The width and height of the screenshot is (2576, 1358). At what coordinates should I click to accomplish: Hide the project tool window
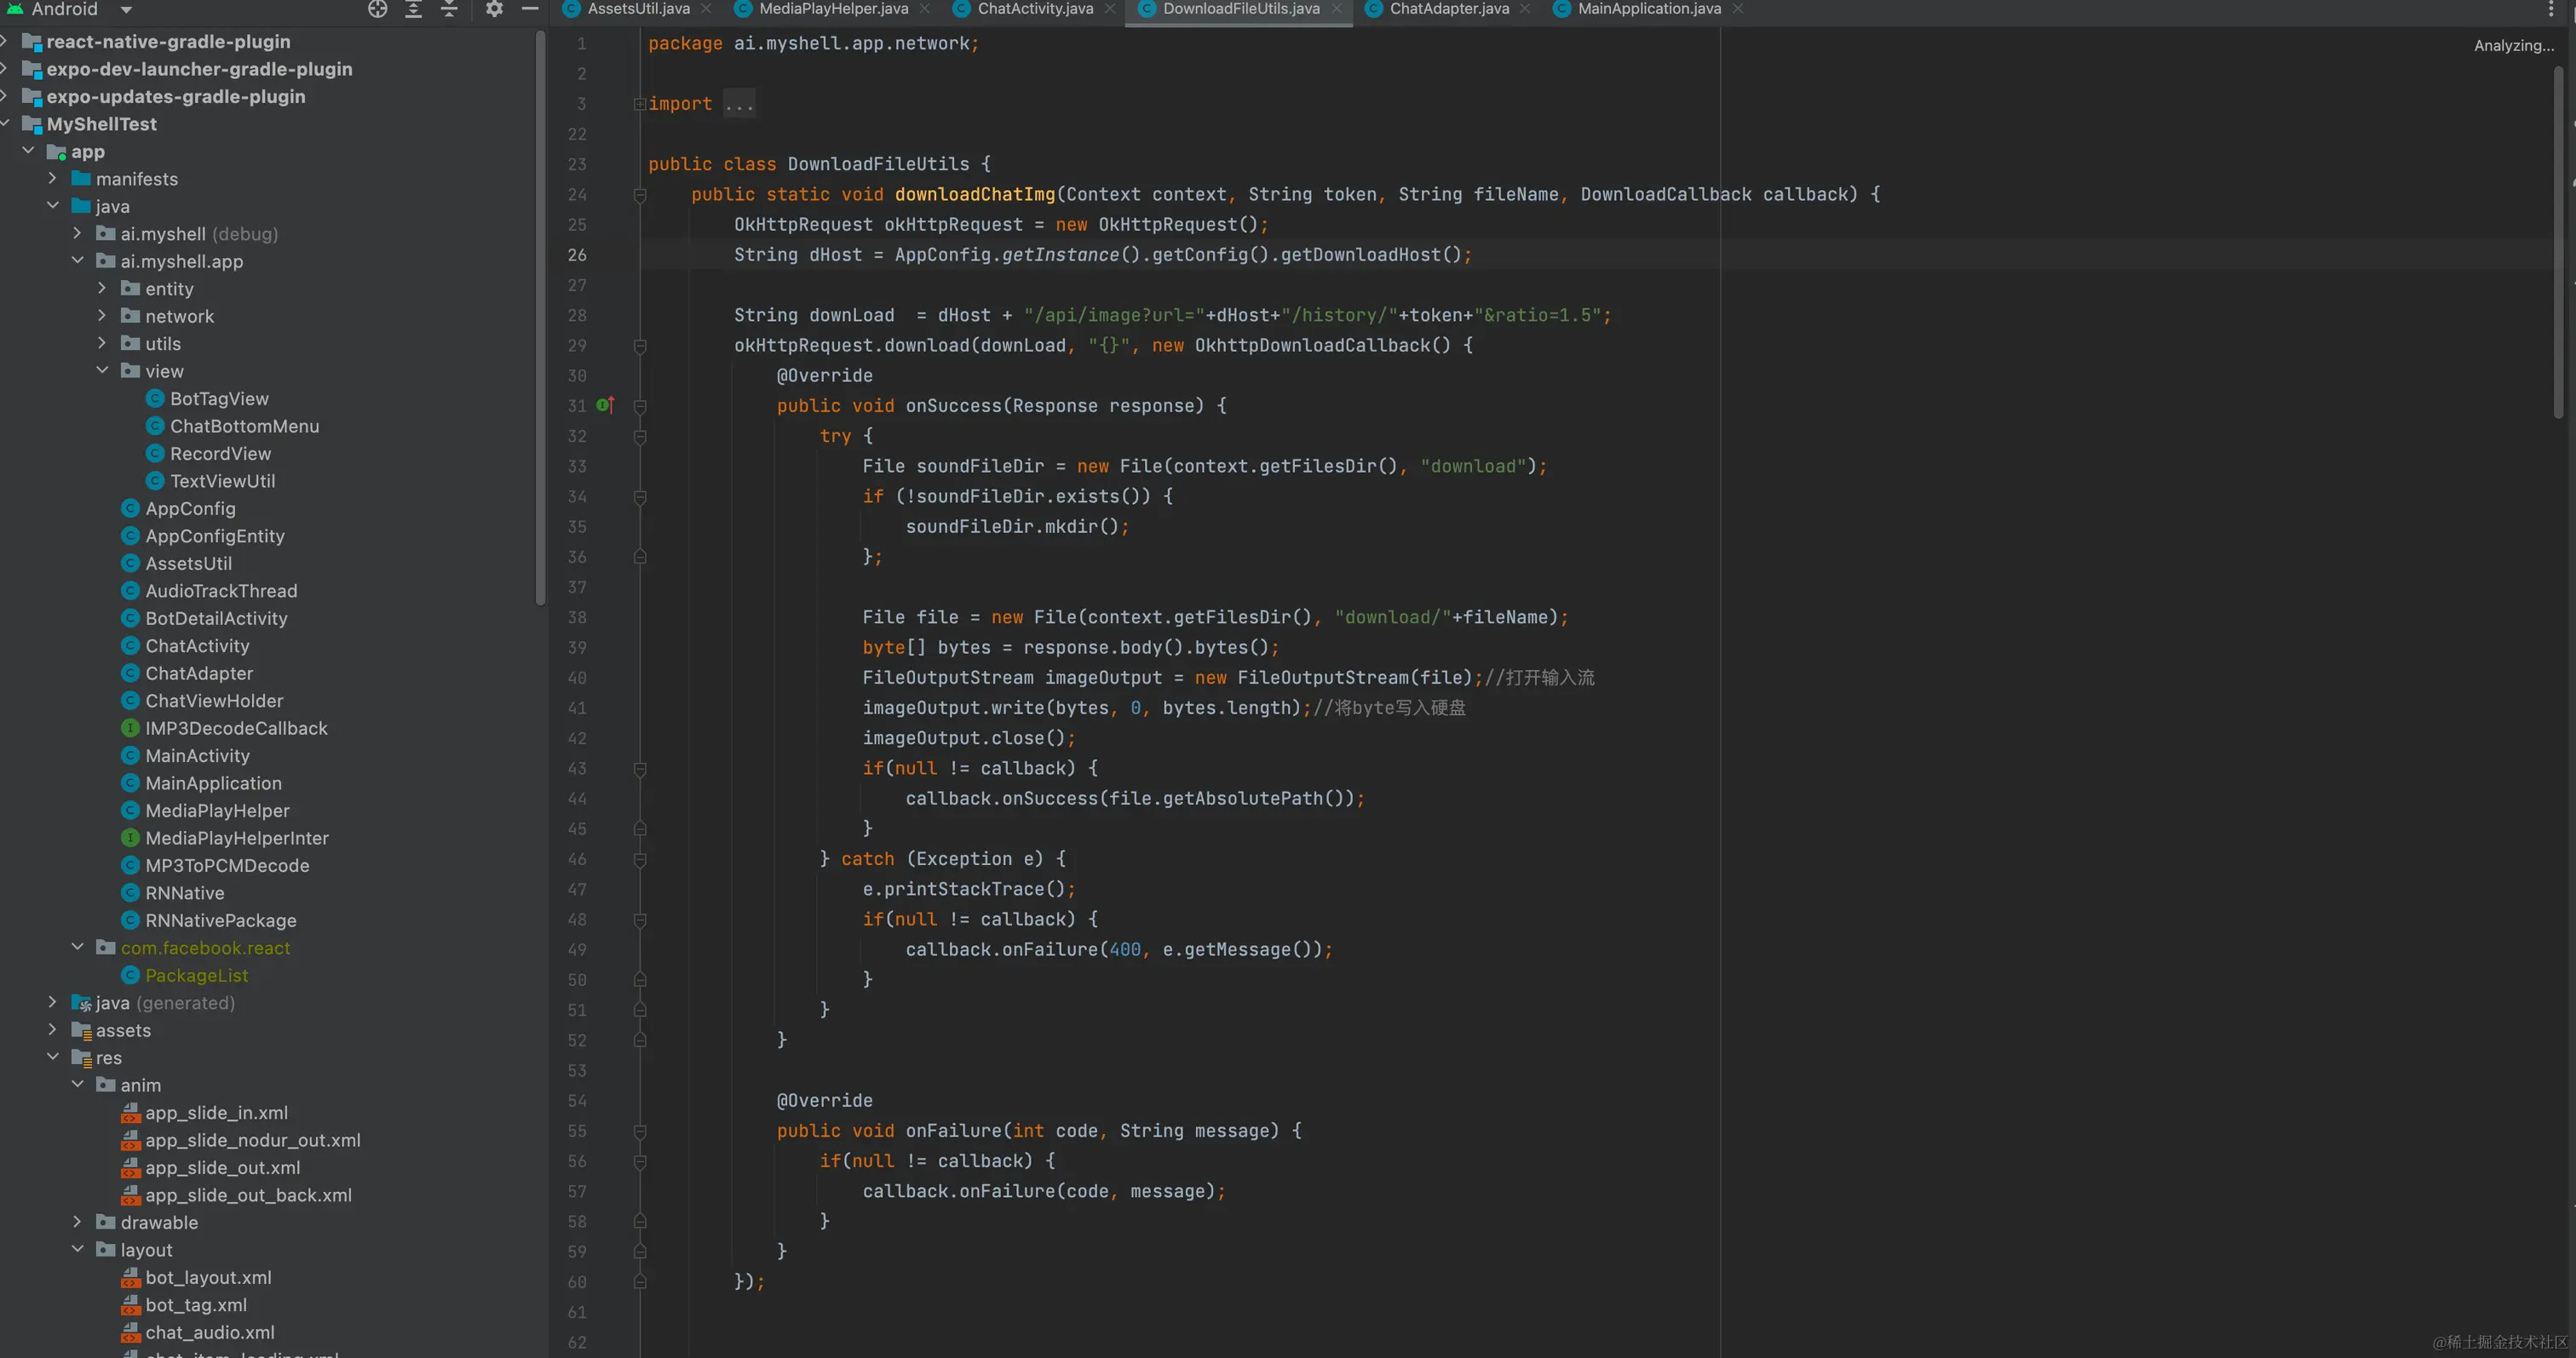tap(530, 9)
